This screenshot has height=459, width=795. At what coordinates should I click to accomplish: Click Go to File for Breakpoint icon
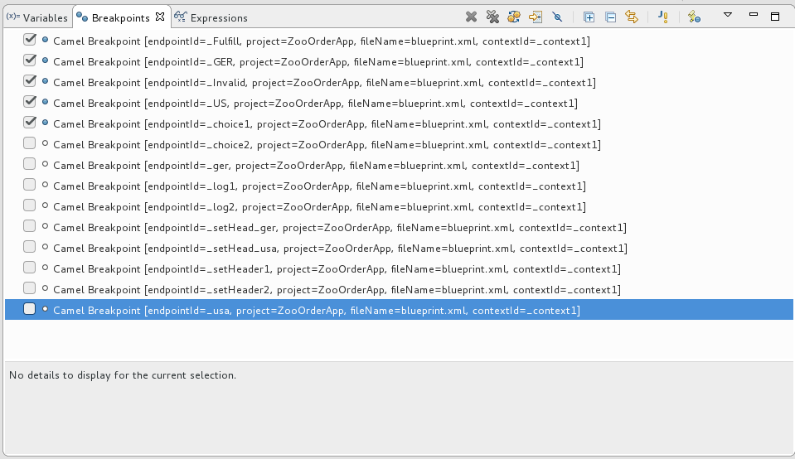(x=536, y=17)
